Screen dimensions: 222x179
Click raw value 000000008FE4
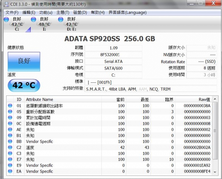pyautogui.click(x=197, y=171)
